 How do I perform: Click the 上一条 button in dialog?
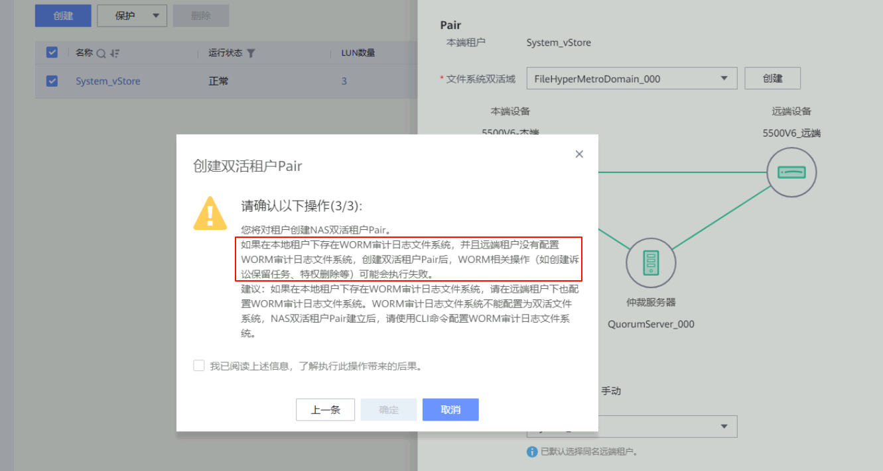tap(325, 409)
